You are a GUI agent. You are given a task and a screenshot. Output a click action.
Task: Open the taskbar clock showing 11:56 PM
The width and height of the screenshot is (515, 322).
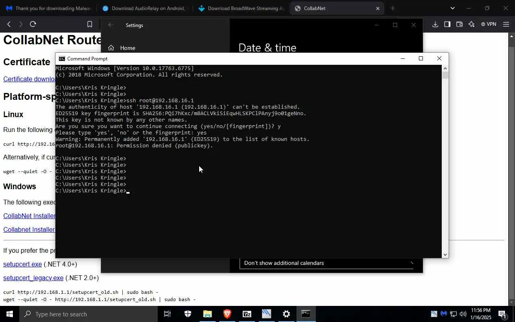click(480, 314)
